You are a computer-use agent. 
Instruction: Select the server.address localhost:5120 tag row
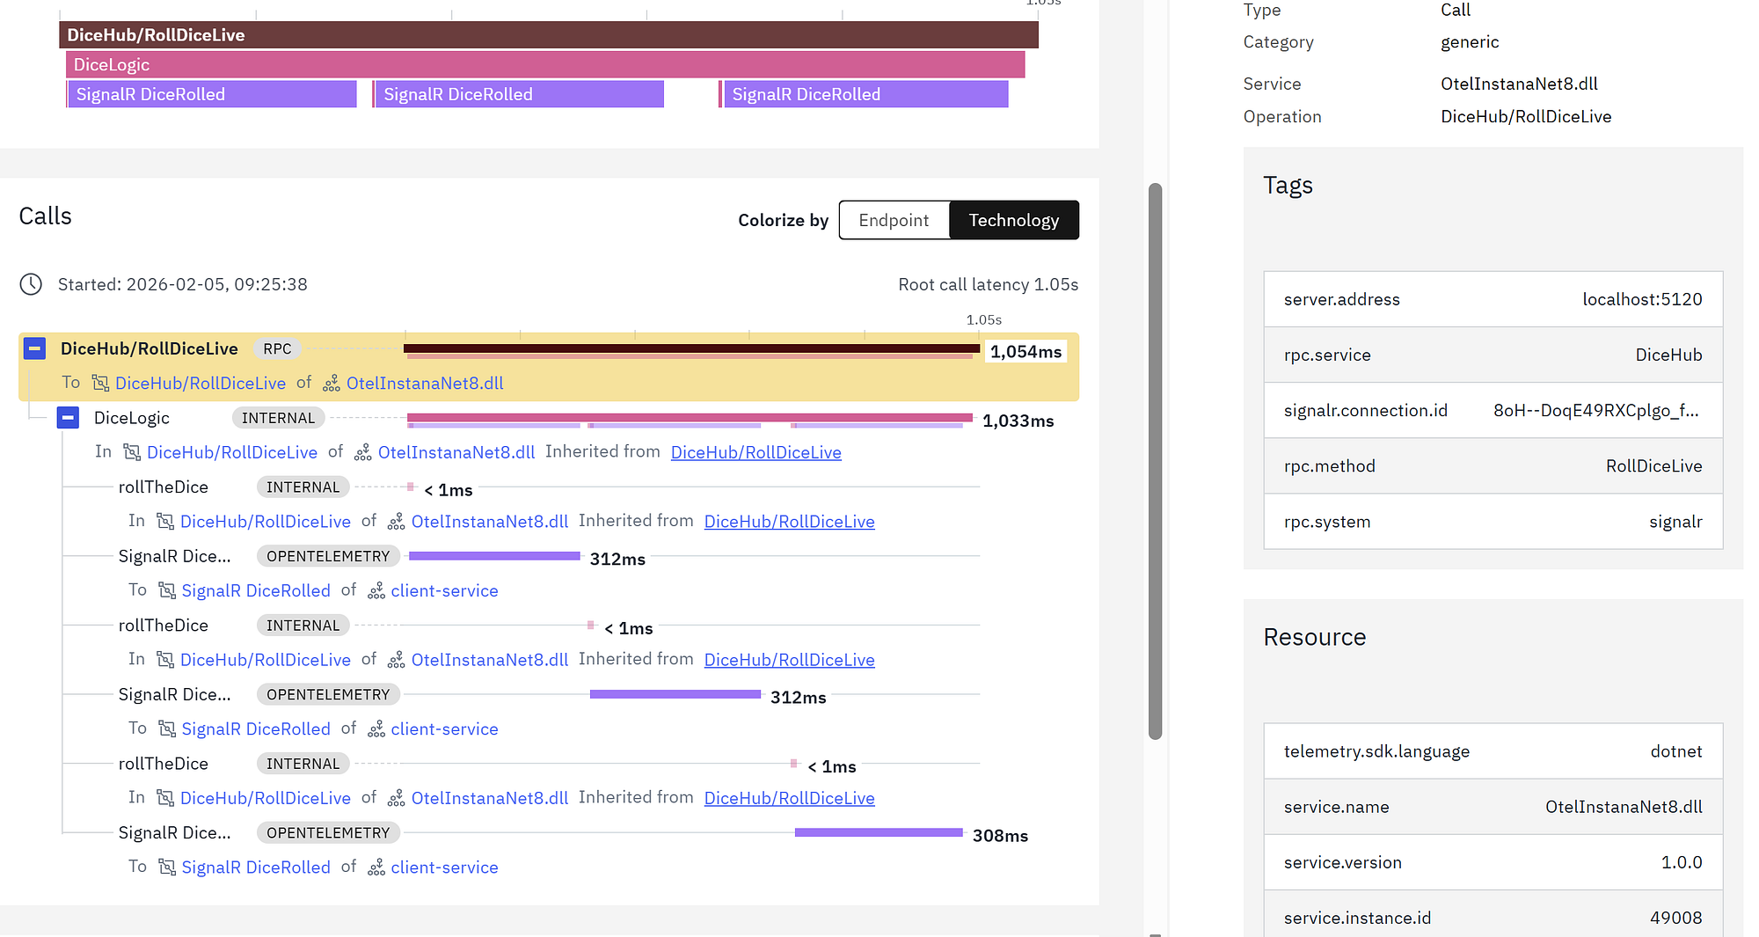(x=1493, y=299)
